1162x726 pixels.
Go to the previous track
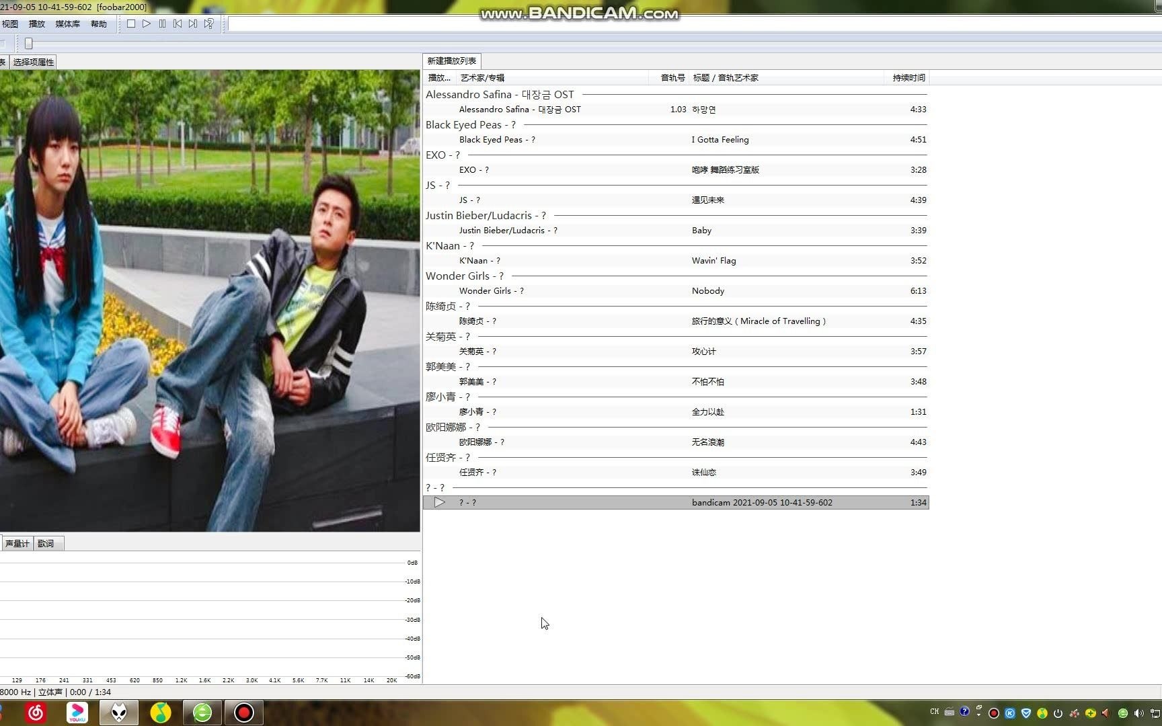[x=178, y=24]
